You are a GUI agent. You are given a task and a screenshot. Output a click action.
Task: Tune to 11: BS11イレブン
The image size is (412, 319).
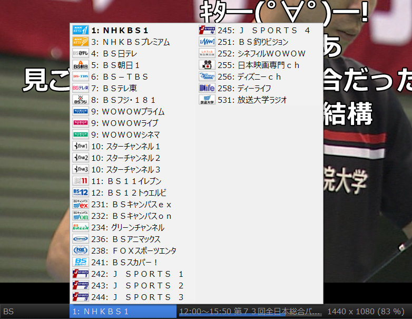point(133,181)
